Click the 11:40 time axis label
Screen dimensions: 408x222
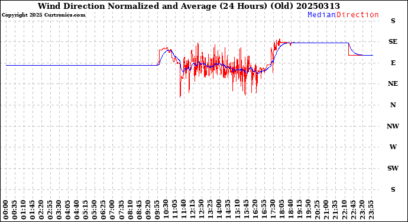[183, 210]
